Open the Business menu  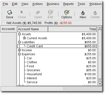53,4
